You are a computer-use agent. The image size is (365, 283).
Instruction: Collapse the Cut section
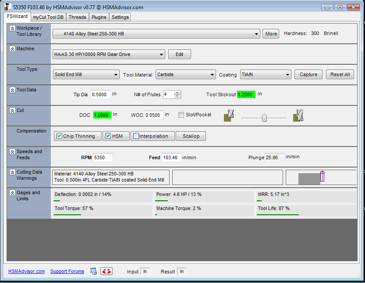[12, 110]
